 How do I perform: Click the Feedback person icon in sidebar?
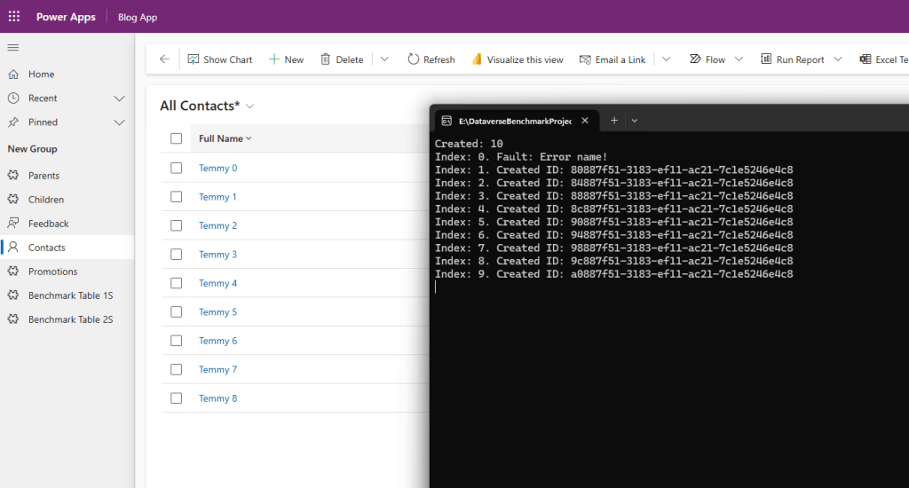13,223
